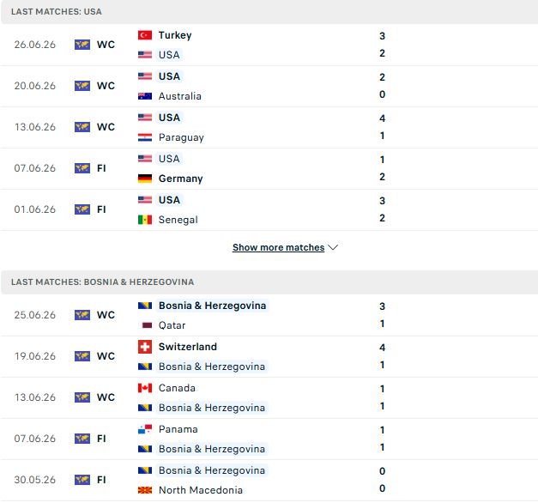Viewport: 538px width, 503px height.
Task: Click the Australia flag icon
Action: pyautogui.click(x=145, y=96)
